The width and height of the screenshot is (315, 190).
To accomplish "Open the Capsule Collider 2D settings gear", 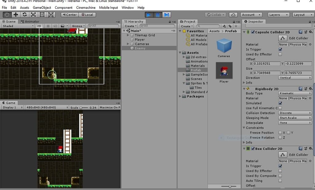I will coord(311,32).
